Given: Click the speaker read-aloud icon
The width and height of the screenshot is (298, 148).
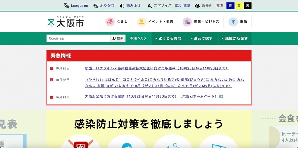Looking at the screenshot, I should pyautogui.click(x=122, y=6).
